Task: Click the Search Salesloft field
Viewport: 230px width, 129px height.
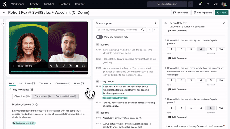Action: coord(167,4)
